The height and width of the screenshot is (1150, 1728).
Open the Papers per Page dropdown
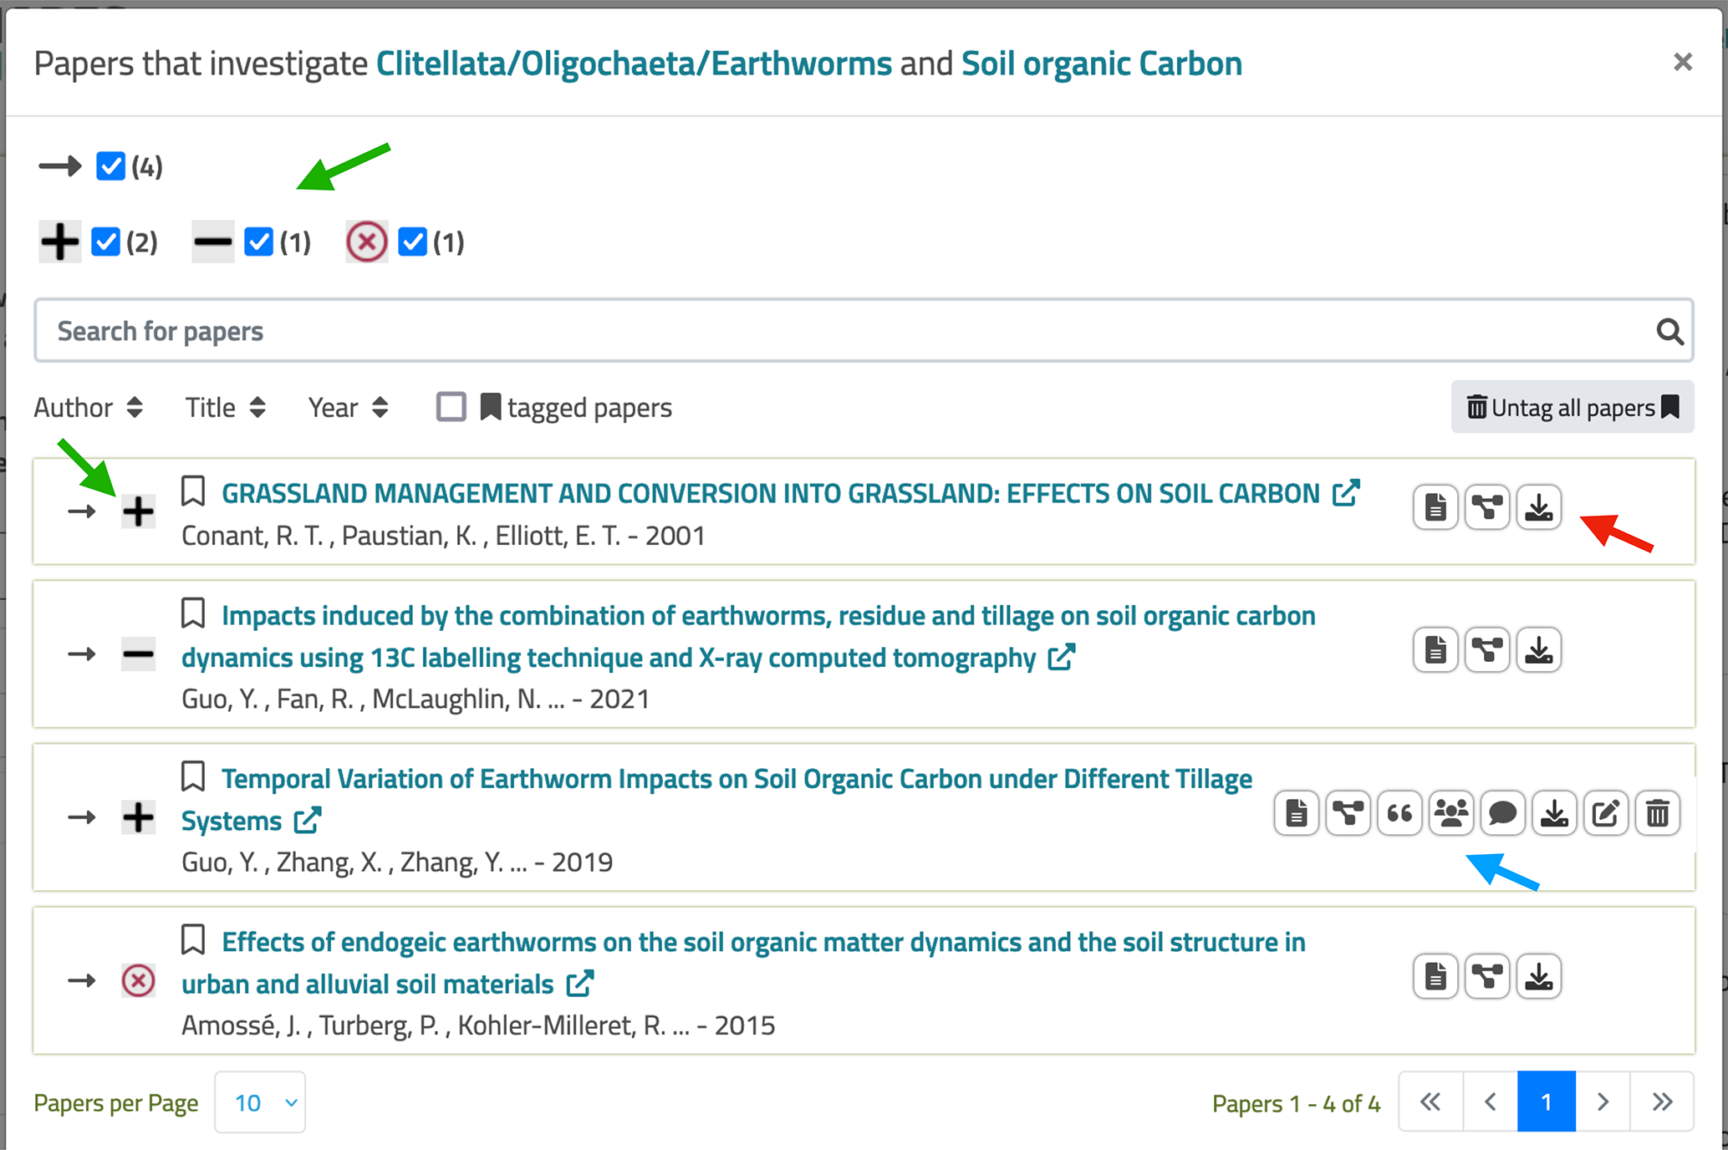coord(260,1102)
